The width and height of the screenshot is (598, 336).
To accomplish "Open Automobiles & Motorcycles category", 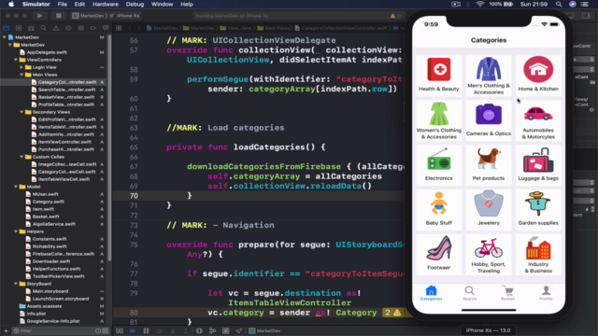I will [x=538, y=120].
